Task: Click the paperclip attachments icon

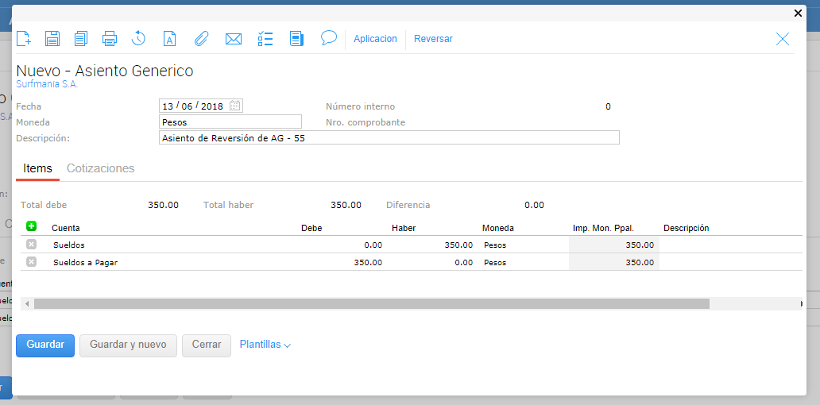Action: [x=202, y=39]
